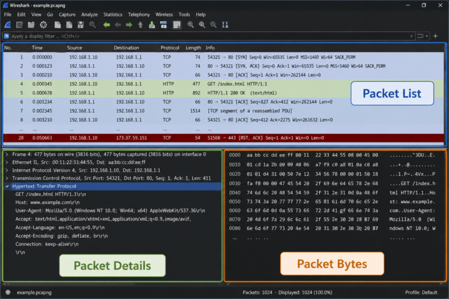The image size is (449, 299).
Task: Select the Host: www.example.com detail line
Action: (x=47, y=202)
